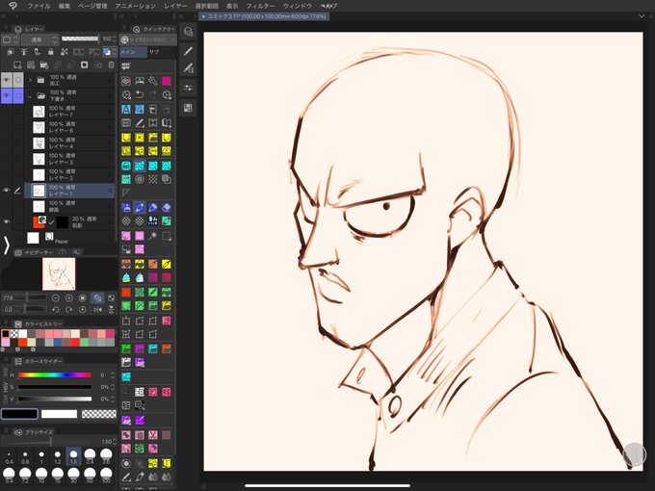Select the blue color history swatch
The width and height of the screenshot is (655, 491).
(x=57, y=343)
